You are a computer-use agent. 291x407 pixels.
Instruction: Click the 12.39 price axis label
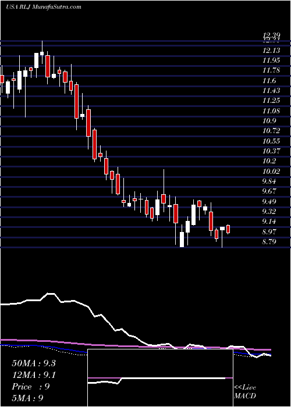pos(271,35)
